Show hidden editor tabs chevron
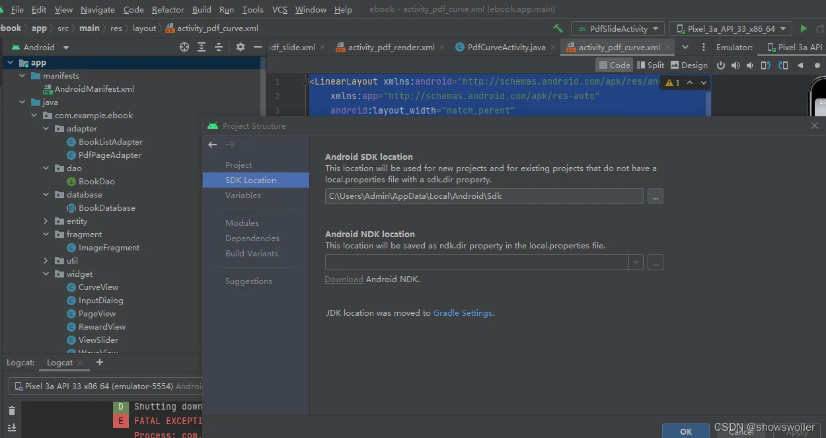 [x=685, y=47]
